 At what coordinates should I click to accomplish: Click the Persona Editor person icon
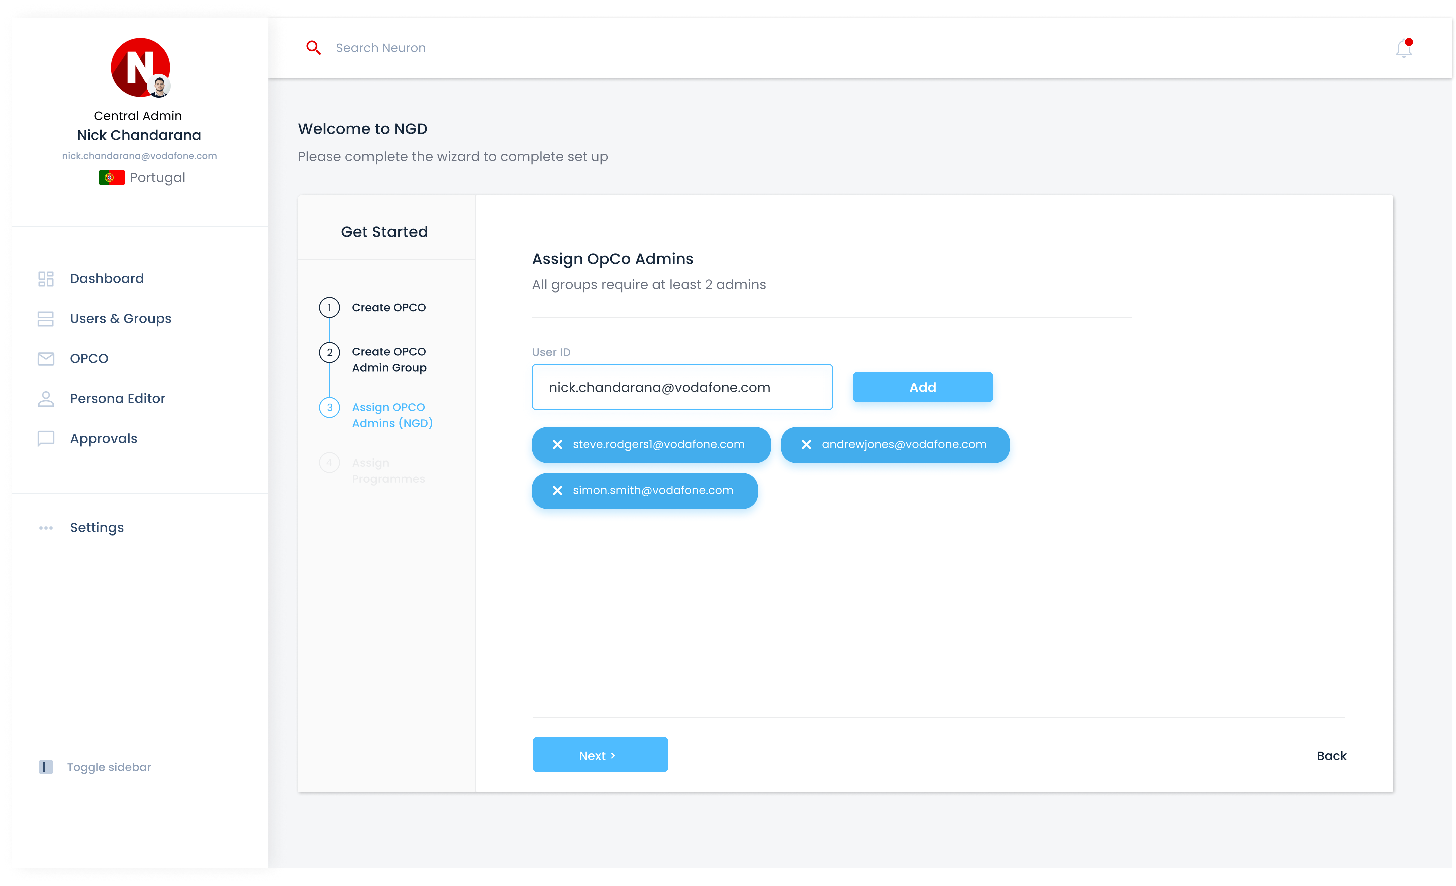point(46,399)
